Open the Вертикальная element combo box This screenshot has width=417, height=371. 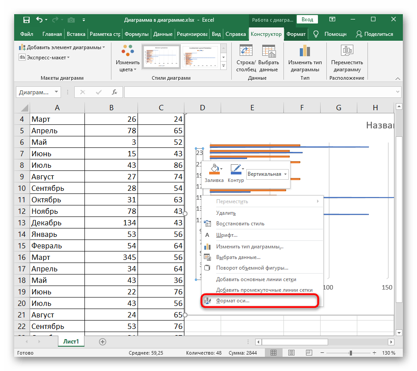click(267, 174)
